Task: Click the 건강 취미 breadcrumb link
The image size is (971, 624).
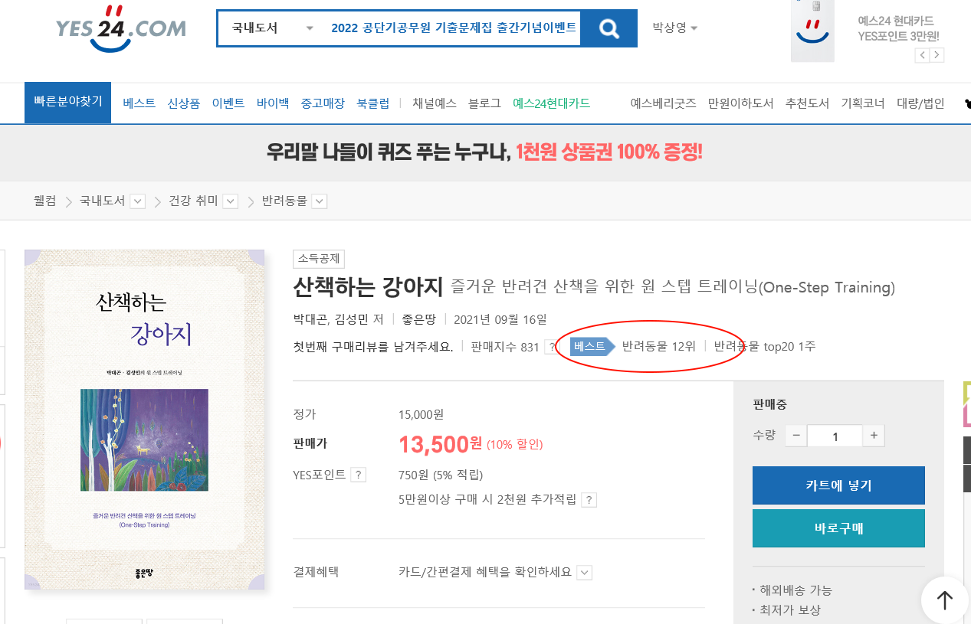Action: pos(193,201)
